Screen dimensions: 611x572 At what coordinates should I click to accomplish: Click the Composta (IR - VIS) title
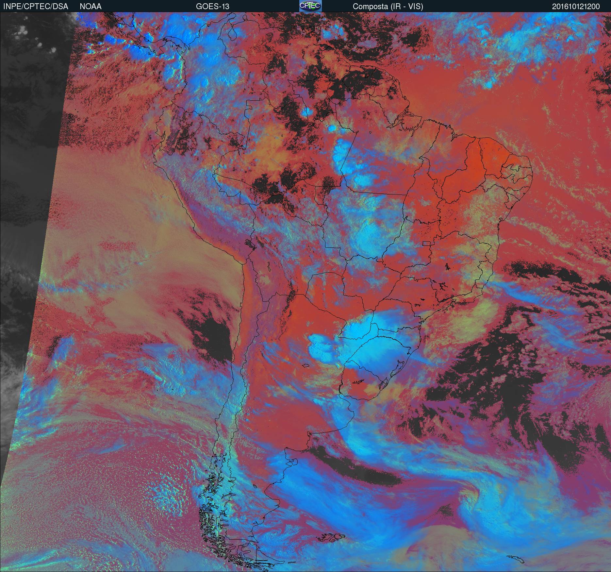pos(388,7)
